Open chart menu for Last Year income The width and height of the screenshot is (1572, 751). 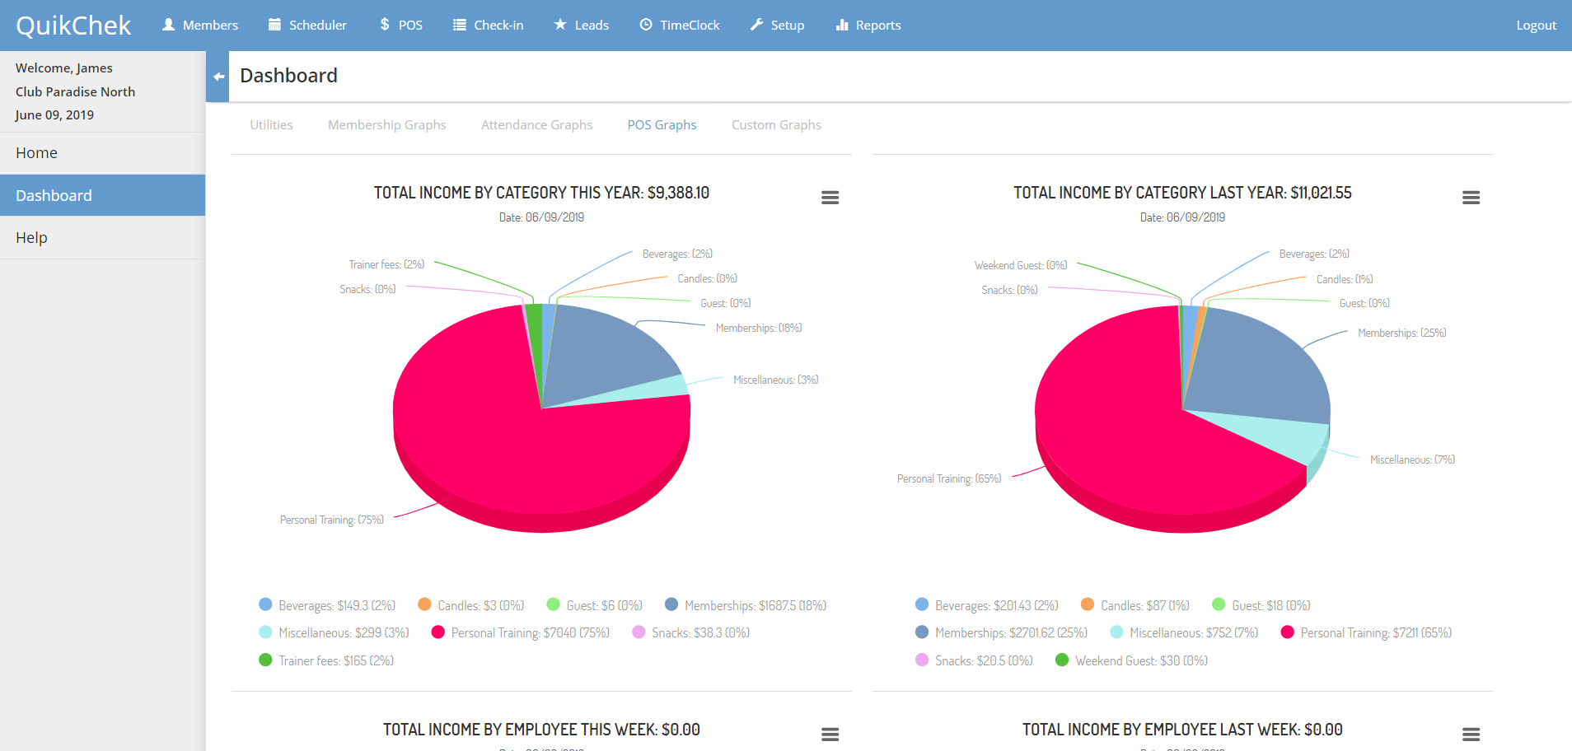(x=1471, y=198)
